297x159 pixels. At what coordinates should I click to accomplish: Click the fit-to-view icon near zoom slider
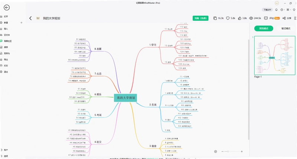pos(216,152)
